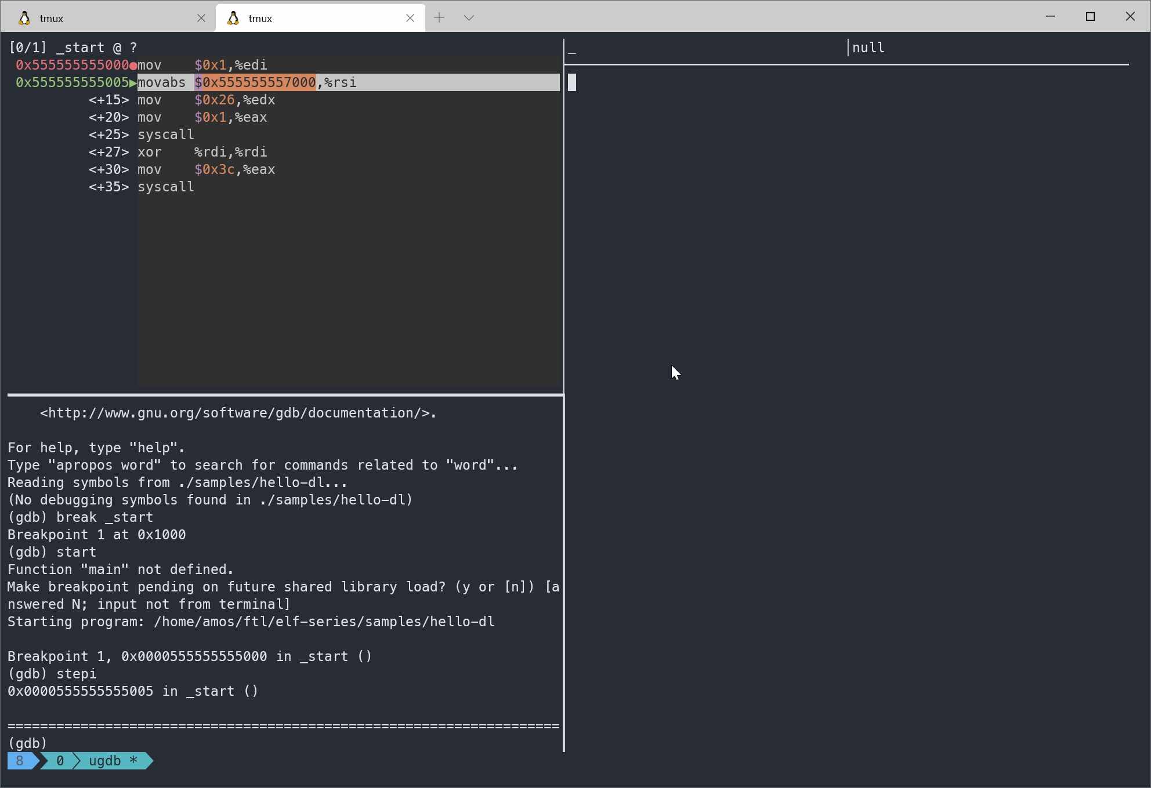This screenshot has width=1151, height=788.
Task: Select tmux window index 0 segment
Action: (60, 761)
